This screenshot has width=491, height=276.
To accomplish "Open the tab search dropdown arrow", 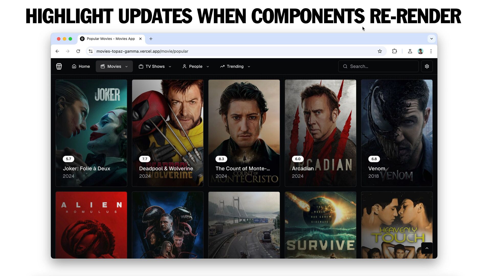I will point(431,39).
